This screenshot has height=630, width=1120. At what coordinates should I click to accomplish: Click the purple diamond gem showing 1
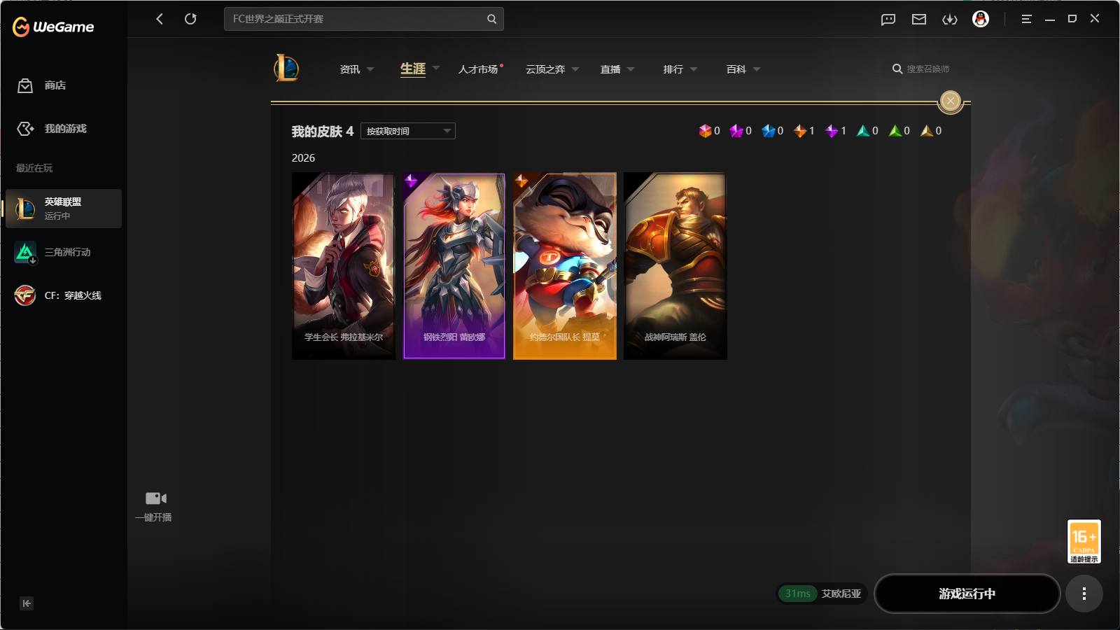832,131
